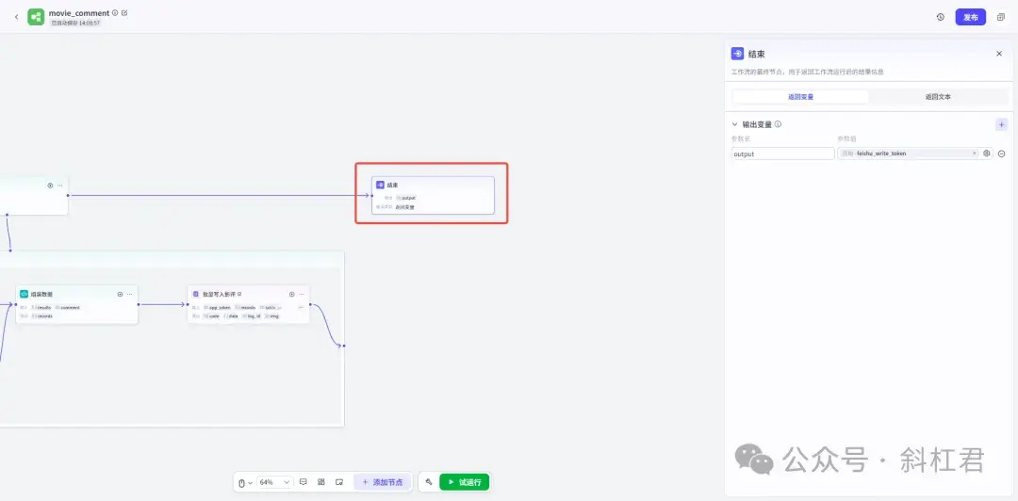Collapse the 输出变量 section

(x=735, y=124)
